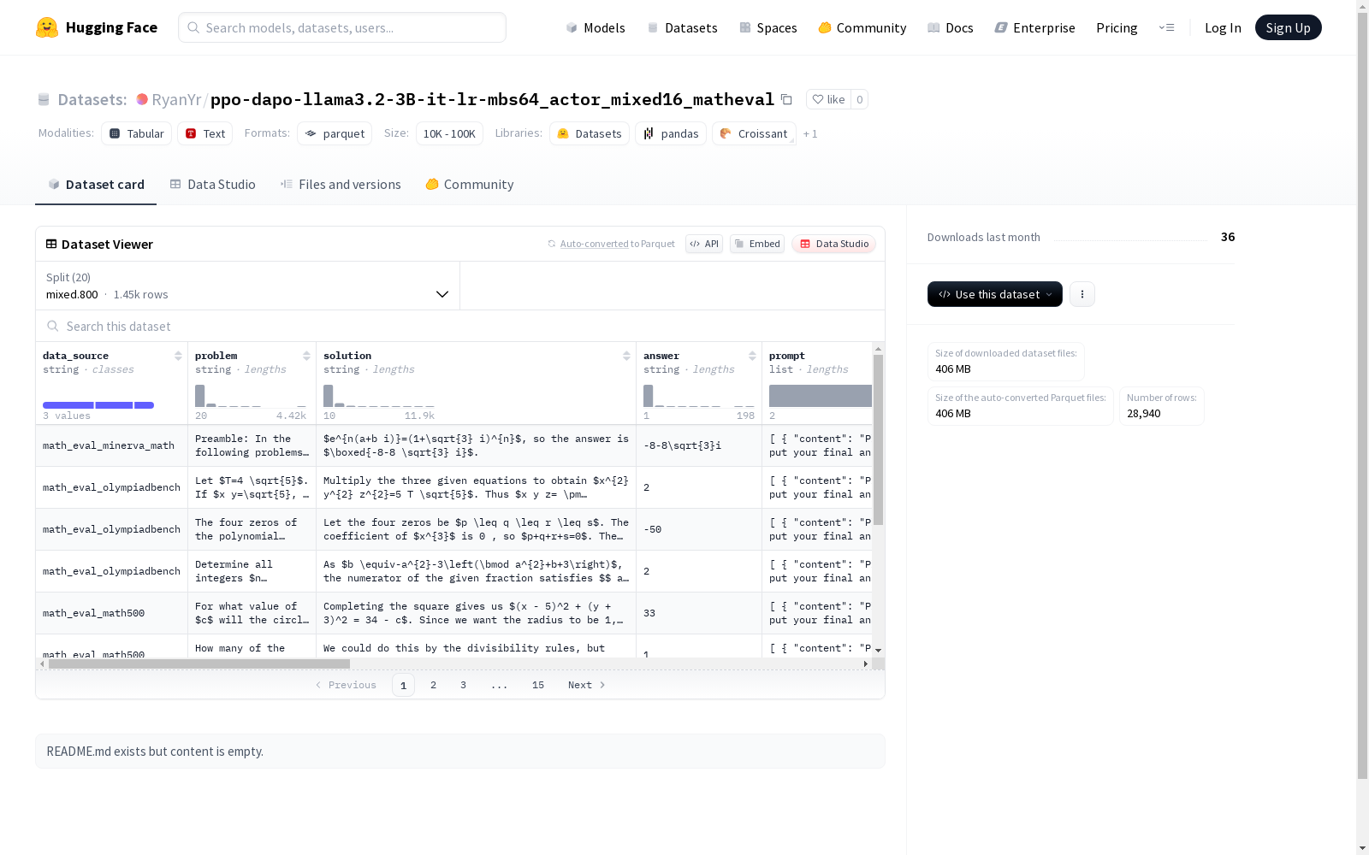This screenshot has height=855, width=1369.
Task: Sort the solution column using its sort icon
Action: click(626, 356)
